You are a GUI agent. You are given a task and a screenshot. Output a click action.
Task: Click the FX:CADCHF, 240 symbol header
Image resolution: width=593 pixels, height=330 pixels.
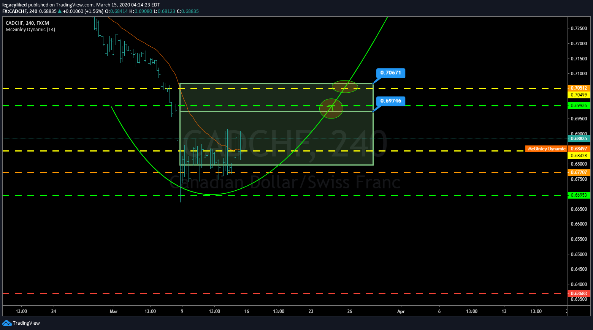(20, 11)
